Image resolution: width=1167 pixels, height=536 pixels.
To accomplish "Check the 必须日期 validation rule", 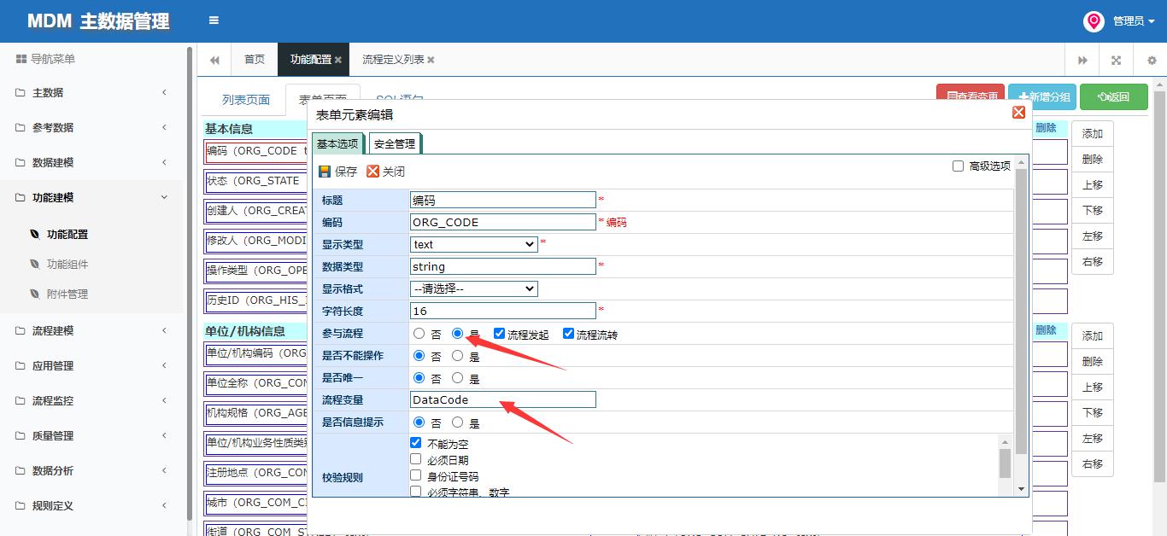I will coord(416,459).
